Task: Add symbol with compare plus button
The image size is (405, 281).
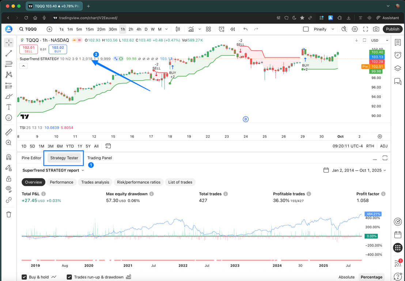Action: point(49,29)
